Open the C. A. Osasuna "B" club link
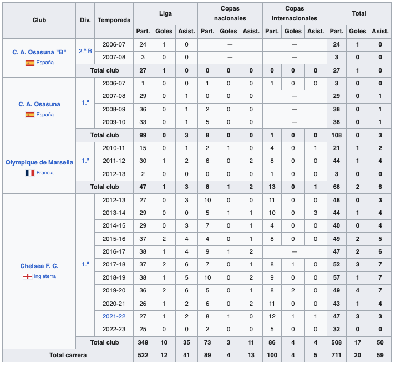Viewport: 396px width, 365px height. [x=39, y=53]
